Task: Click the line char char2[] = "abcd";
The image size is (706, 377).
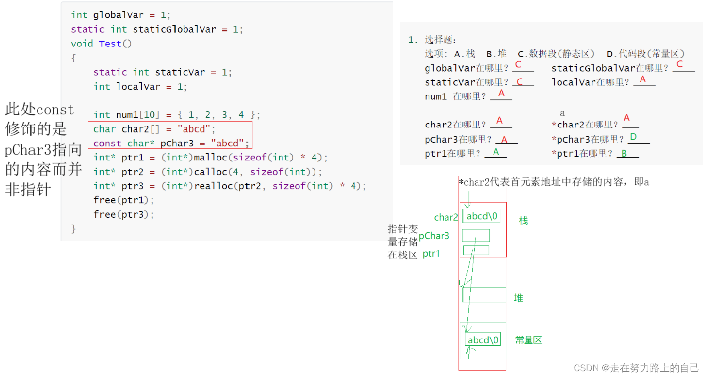Action: (155, 129)
